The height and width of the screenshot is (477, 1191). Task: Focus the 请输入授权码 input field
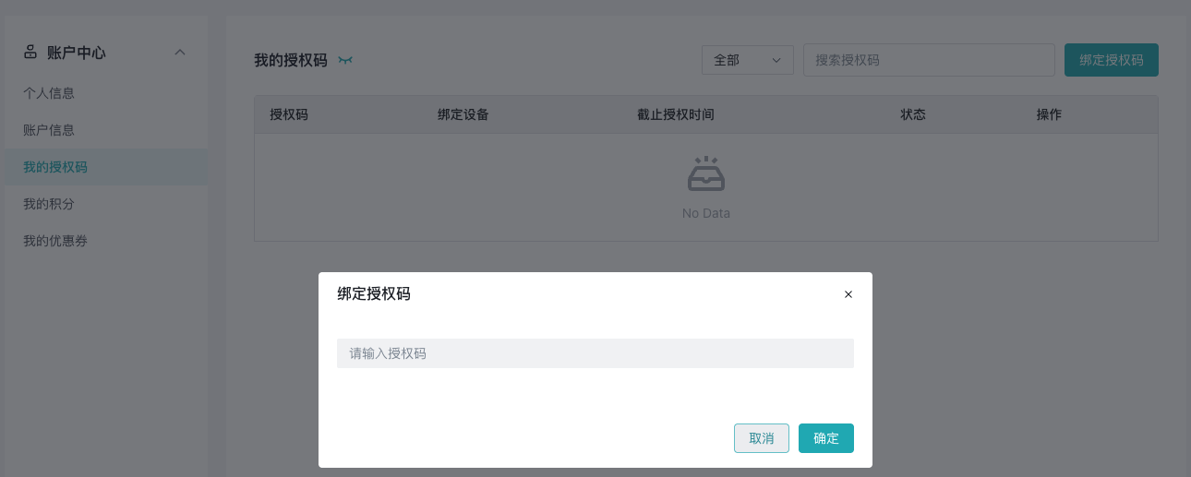click(595, 353)
